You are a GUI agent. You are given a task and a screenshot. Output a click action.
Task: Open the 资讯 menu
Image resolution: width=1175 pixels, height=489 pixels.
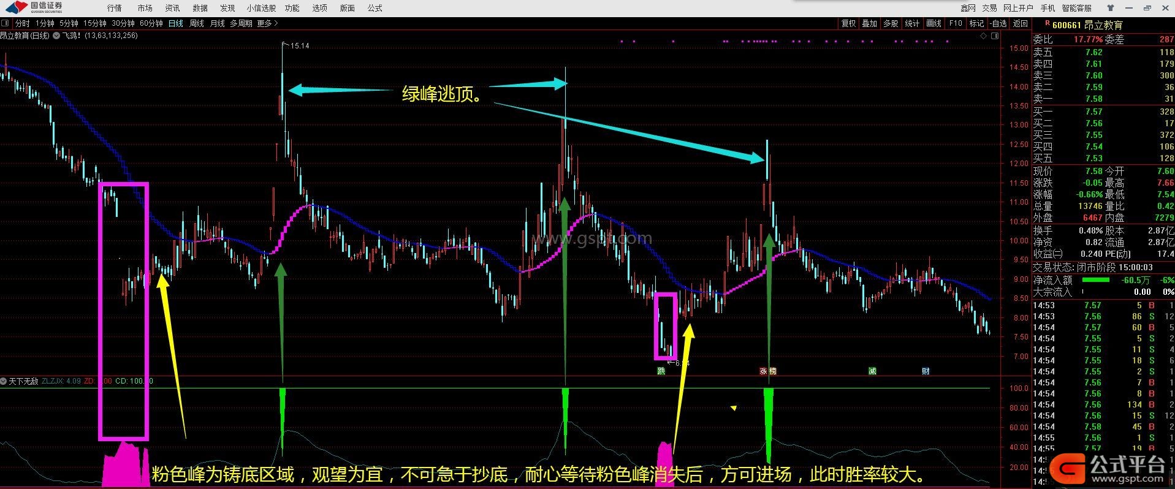[172, 8]
